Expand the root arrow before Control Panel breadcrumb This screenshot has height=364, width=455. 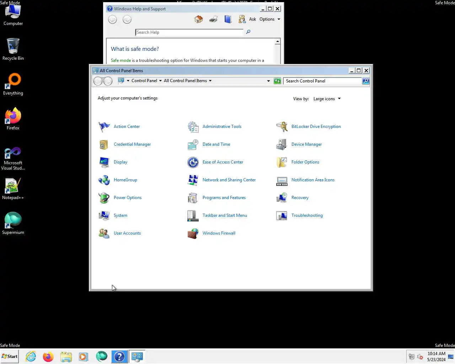pyautogui.click(x=128, y=81)
